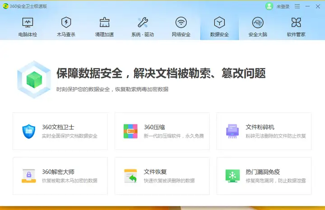
Task: Click the 文件恢复 green arrow icon
Action: coord(130,176)
